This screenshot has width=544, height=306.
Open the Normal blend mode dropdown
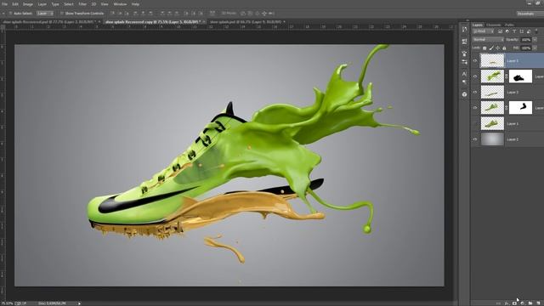click(x=488, y=40)
